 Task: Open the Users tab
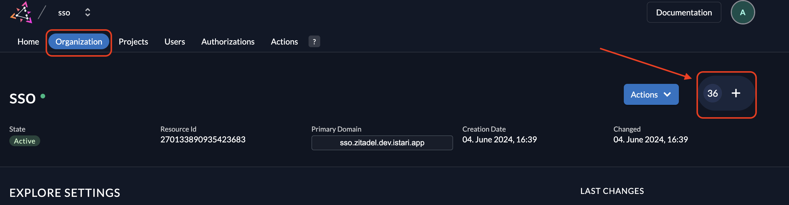(x=175, y=42)
